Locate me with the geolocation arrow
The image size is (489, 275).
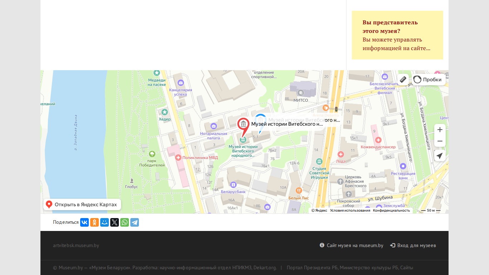point(440,156)
